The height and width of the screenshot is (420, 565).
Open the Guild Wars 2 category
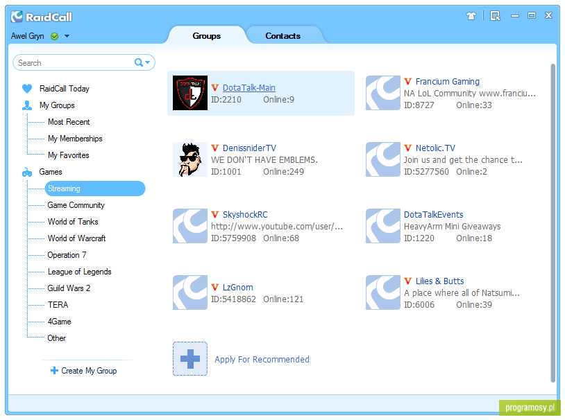(69, 288)
